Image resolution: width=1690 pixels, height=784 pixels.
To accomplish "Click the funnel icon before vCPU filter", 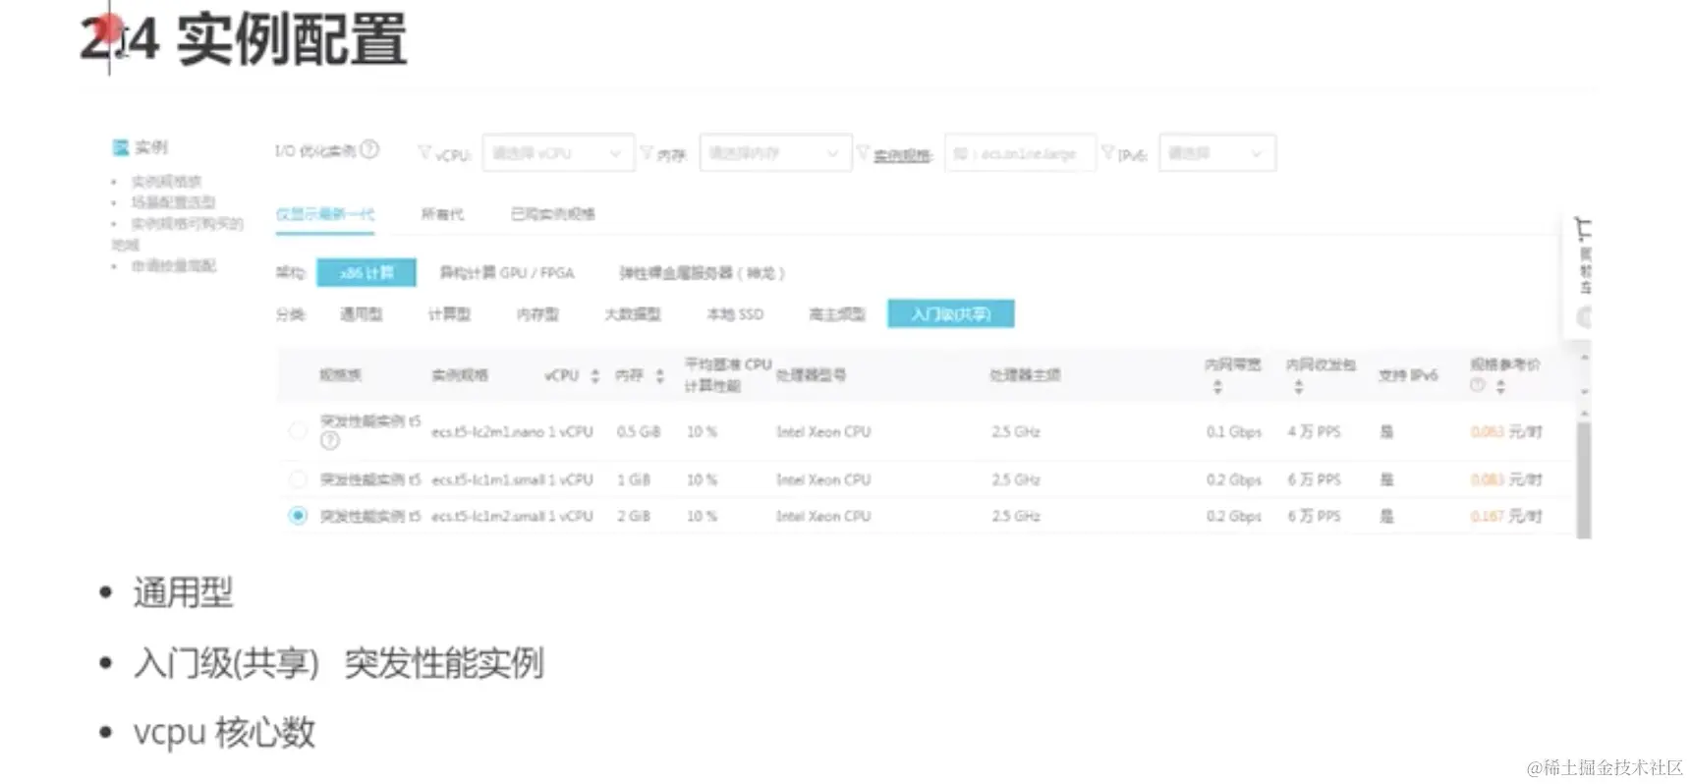I will pyautogui.click(x=425, y=153).
